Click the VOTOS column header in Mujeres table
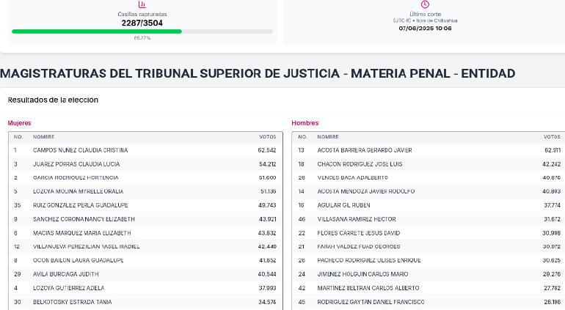Image resolution: width=565 pixels, height=310 pixels. pyautogui.click(x=267, y=137)
